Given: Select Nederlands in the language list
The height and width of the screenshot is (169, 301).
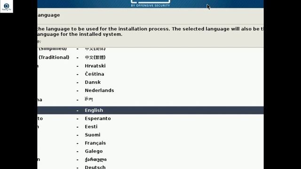Looking at the screenshot, I should 150,91.
